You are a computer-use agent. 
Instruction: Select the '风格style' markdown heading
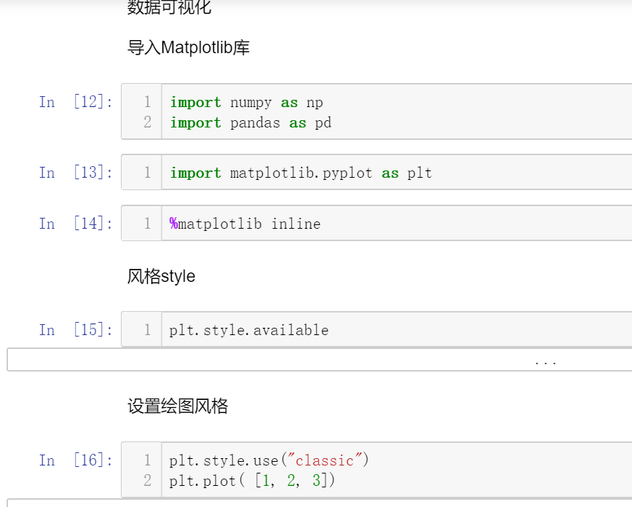click(x=162, y=277)
